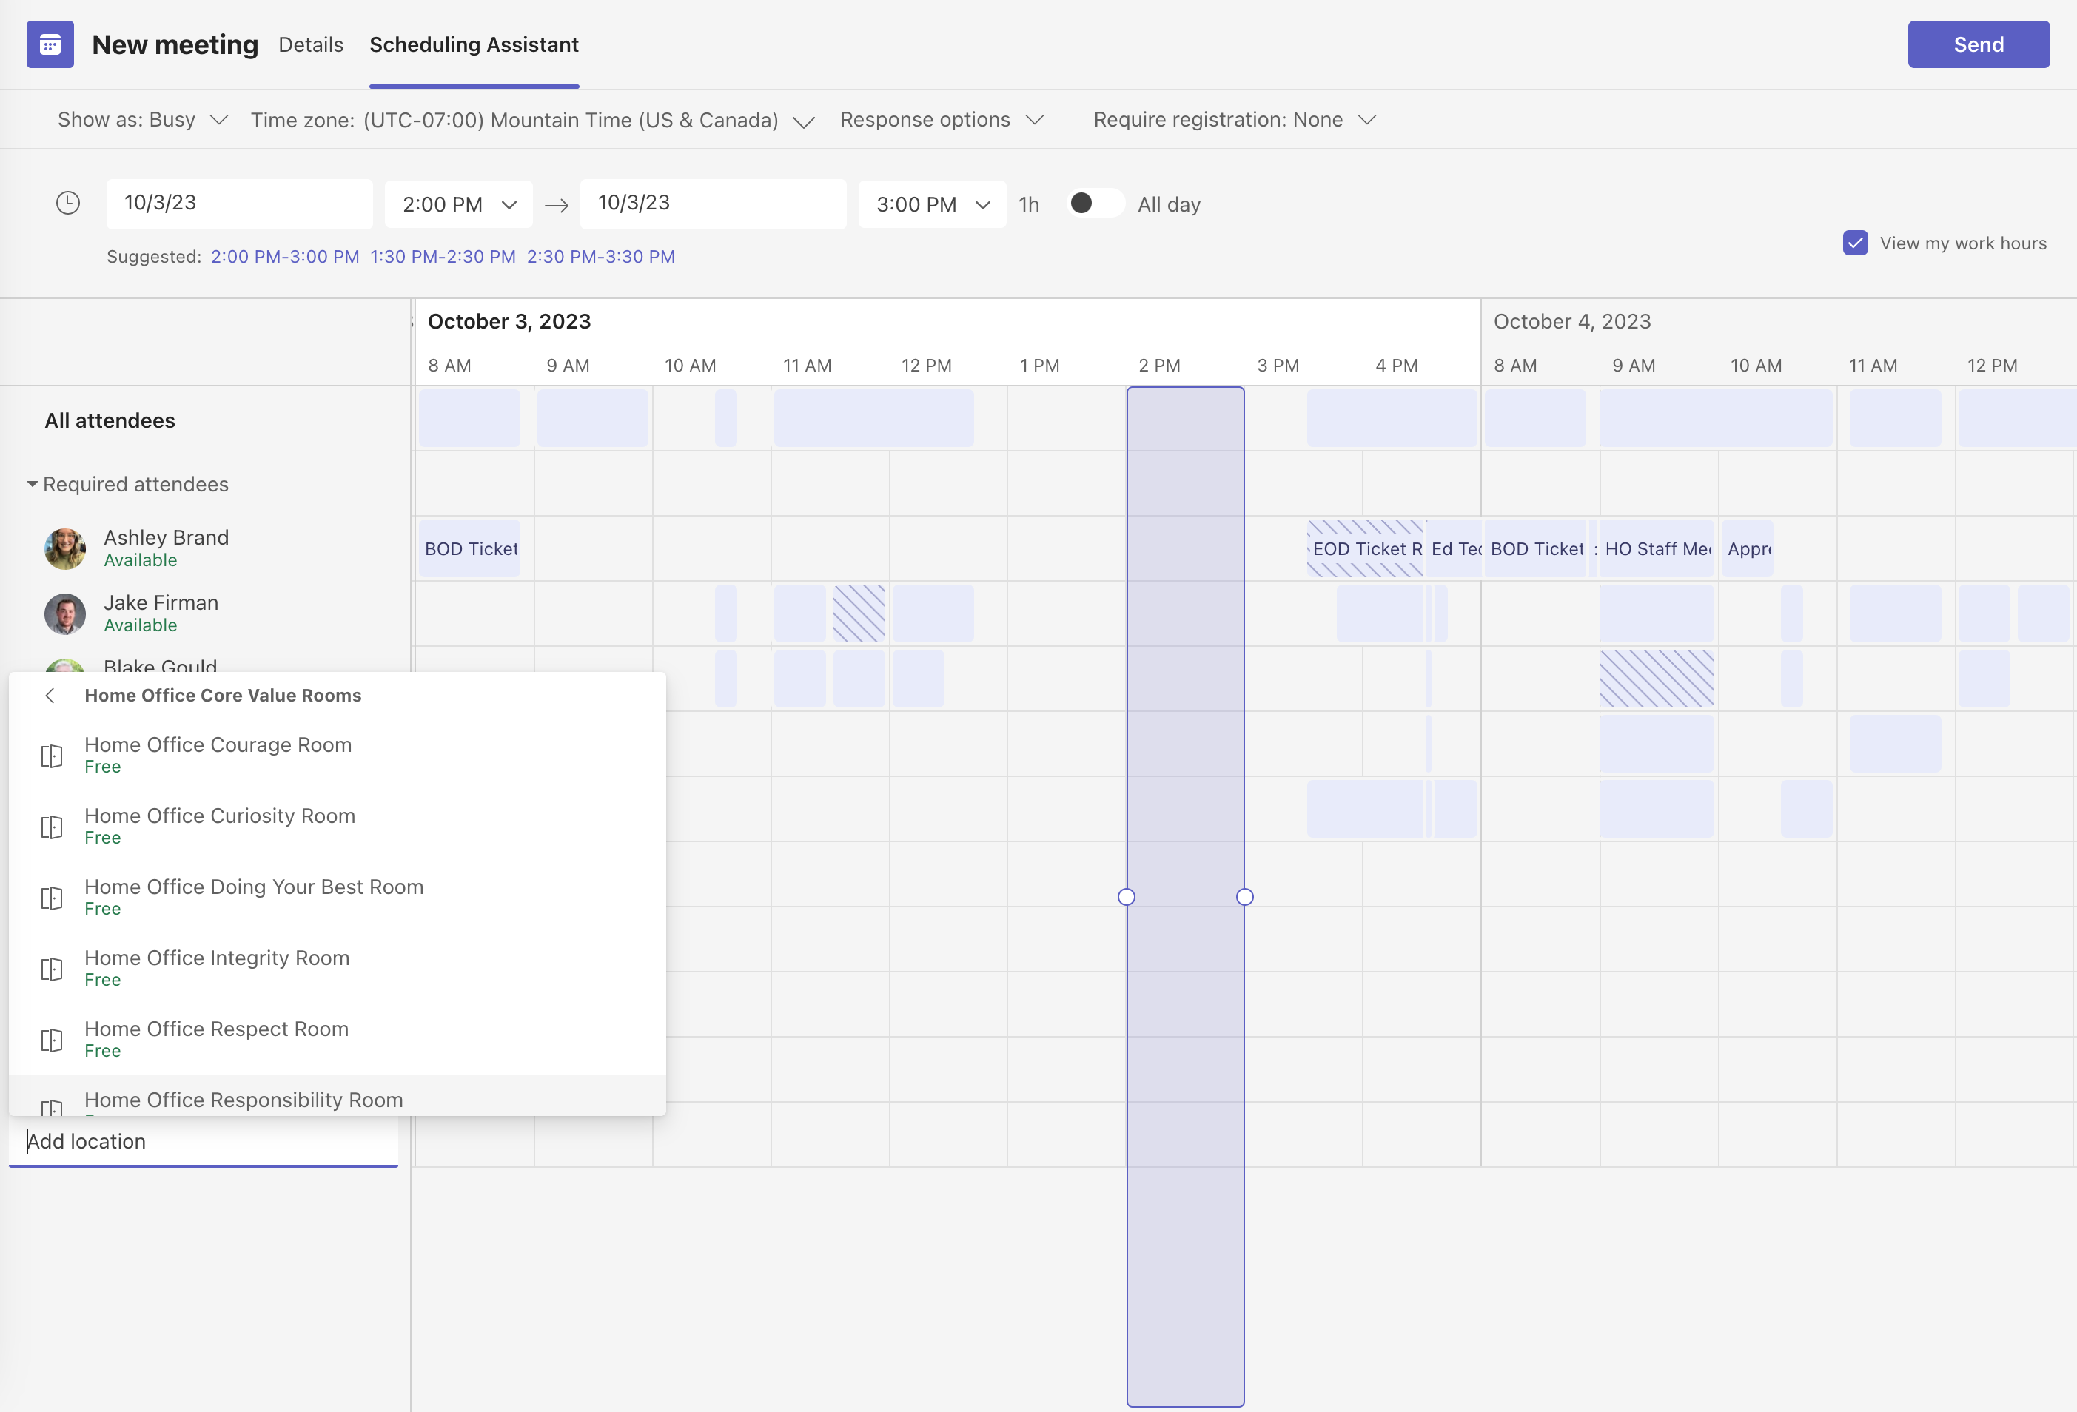2077x1412 pixels.
Task: Switch to the Details tab
Action: (x=311, y=44)
